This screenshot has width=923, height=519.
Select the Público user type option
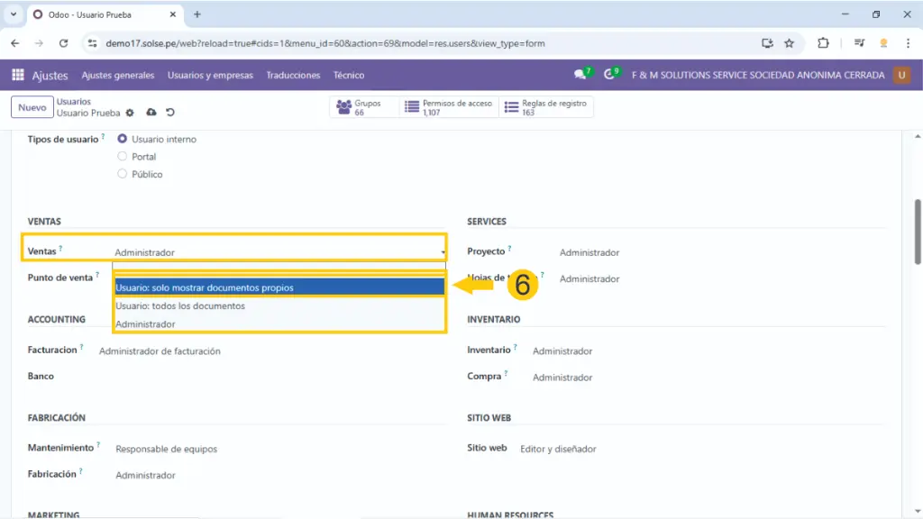[123, 174]
